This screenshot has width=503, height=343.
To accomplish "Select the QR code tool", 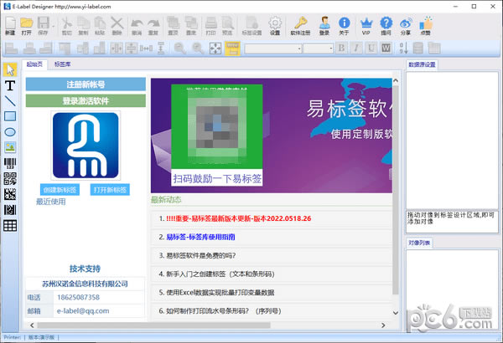I will click(10, 179).
